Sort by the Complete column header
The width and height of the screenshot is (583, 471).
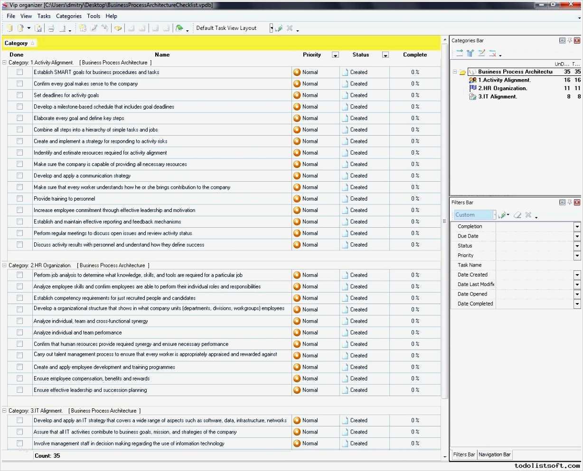[x=415, y=55]
